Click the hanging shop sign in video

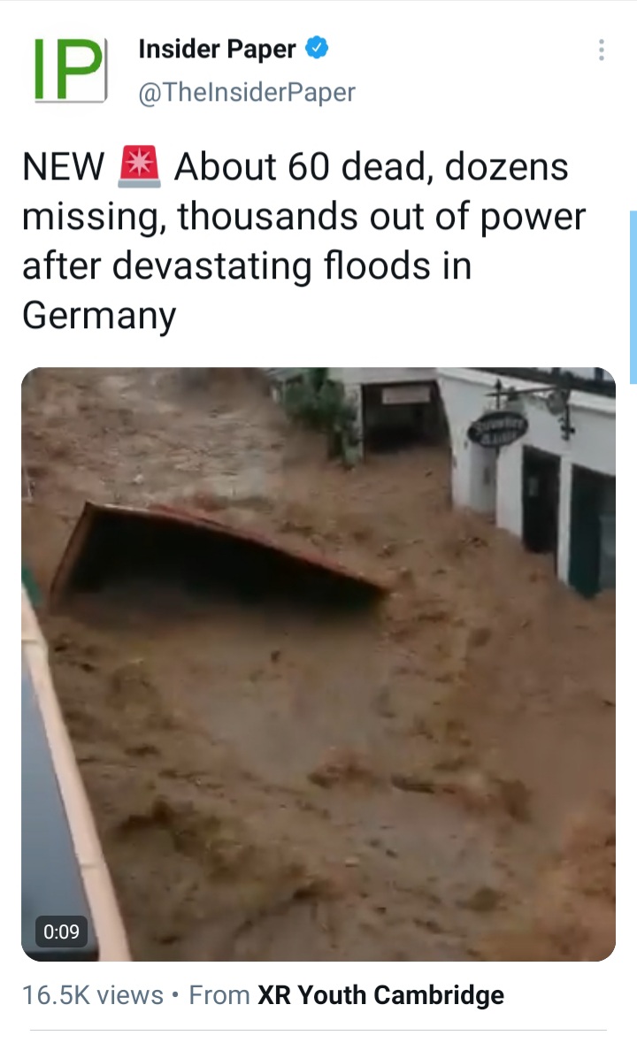tap(496, 429)
